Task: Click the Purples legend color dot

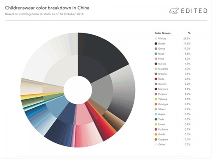Action: pyautogui.click(x=156, y=94)
